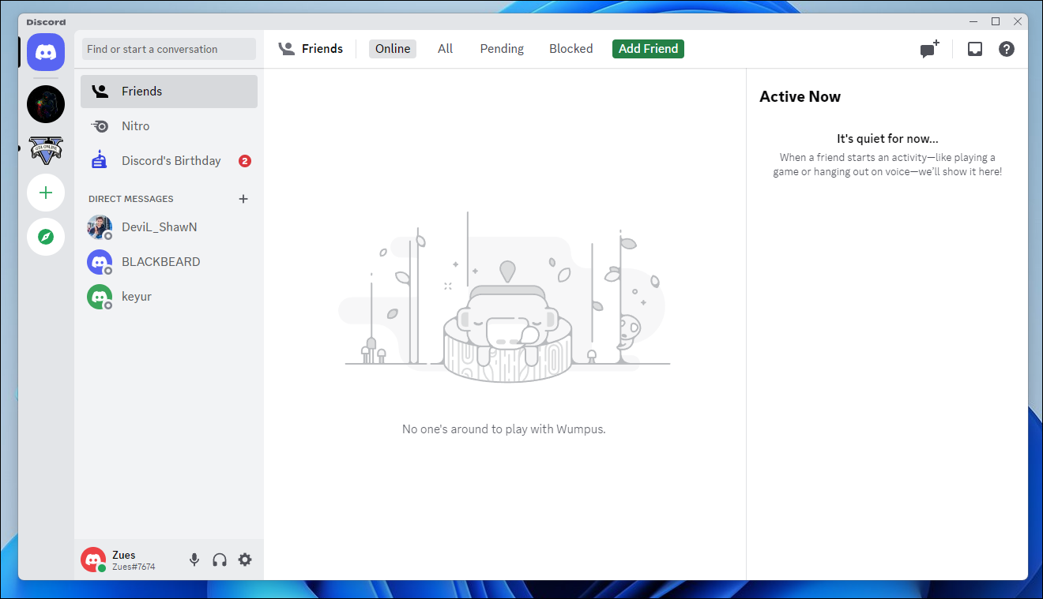The image size is (1043, 599).
Task: Click the Help question mark icon
Action: point(1007,49)
